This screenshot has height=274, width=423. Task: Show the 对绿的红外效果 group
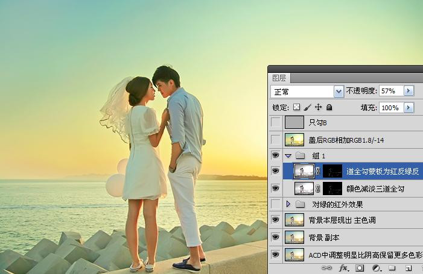(275, 204)
